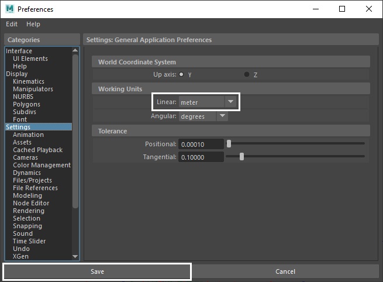Select the NURBS category
383x282 pixels.
point(23,97)
